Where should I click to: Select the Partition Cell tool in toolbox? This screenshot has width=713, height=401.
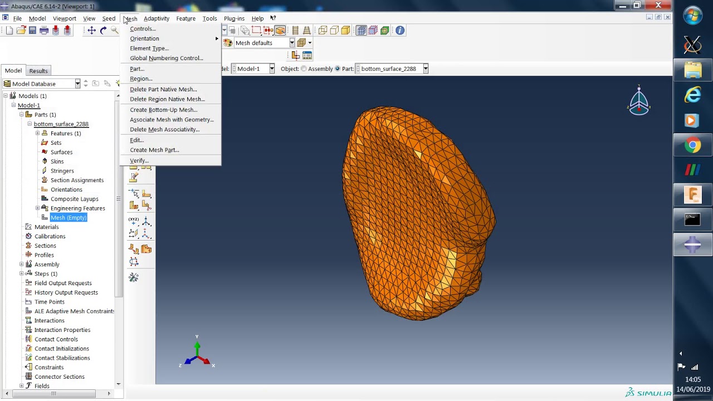pos(134,206)
